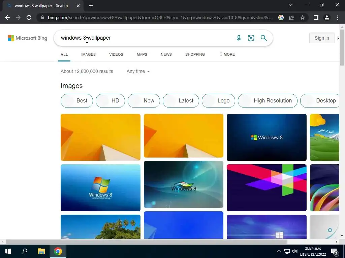Open 'a new beginning' Windows 8 thumbnail
The image size is (345, 258).
(x=100, y=188)
